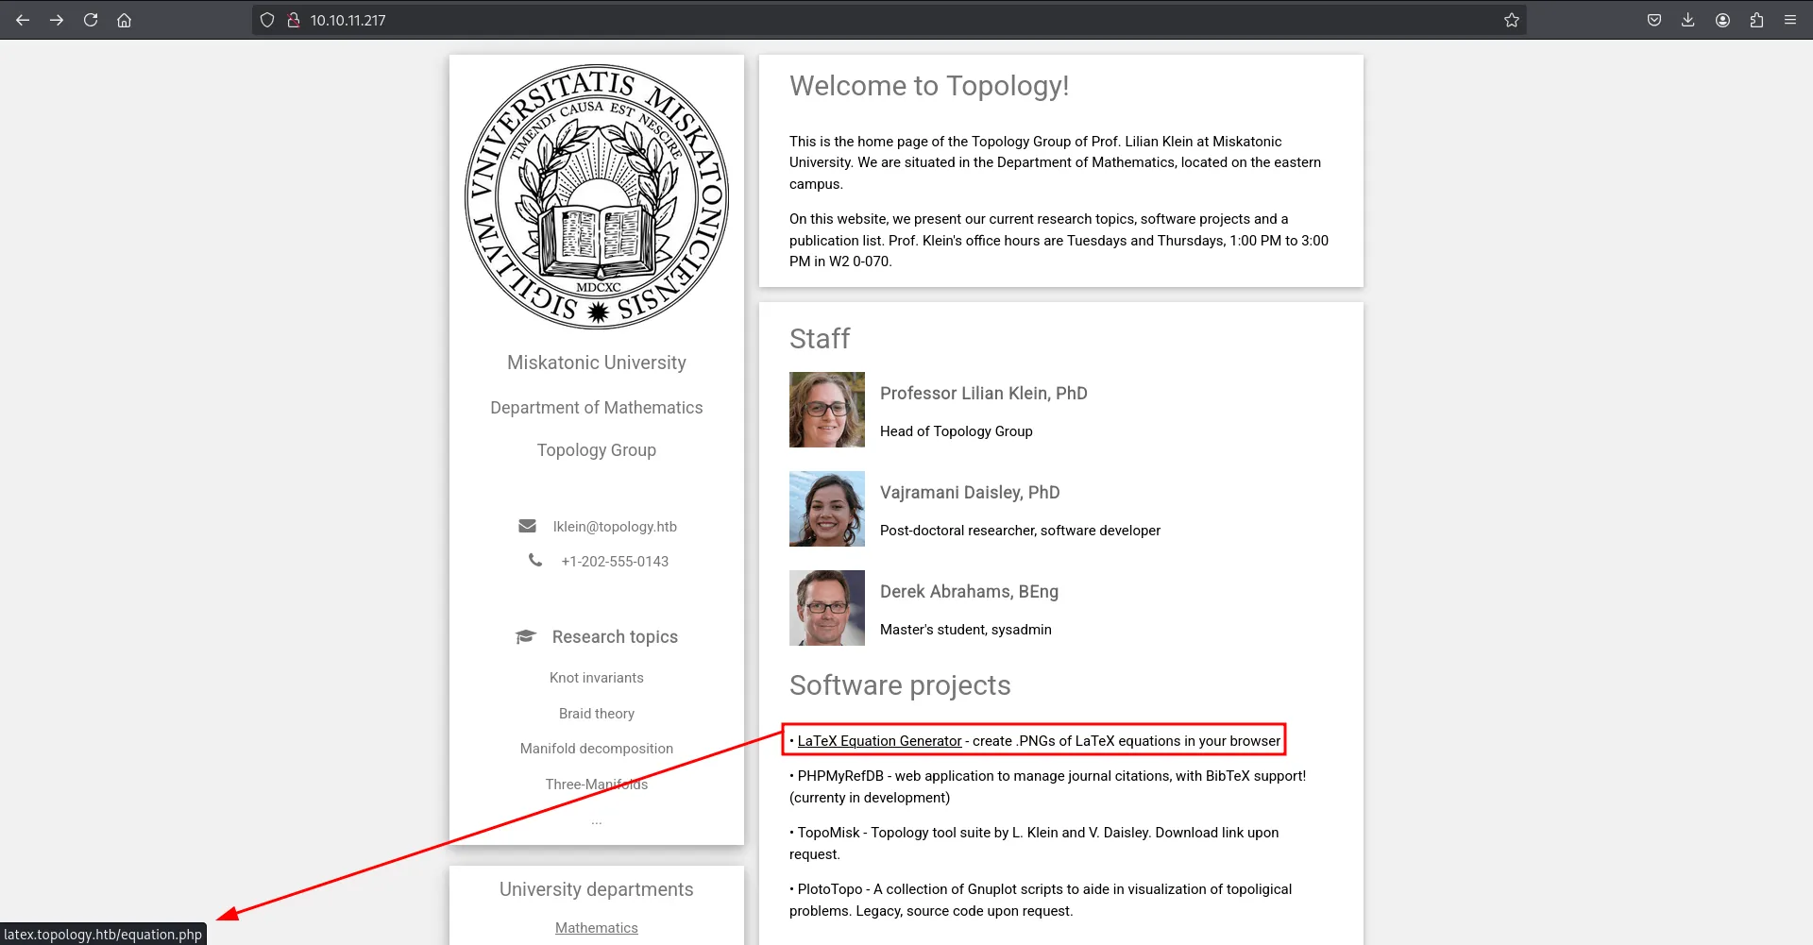Click the browser forward arrow
The height and width of the screenshot is (945, 1813).
pyautogui.click(x=57, y=20)
